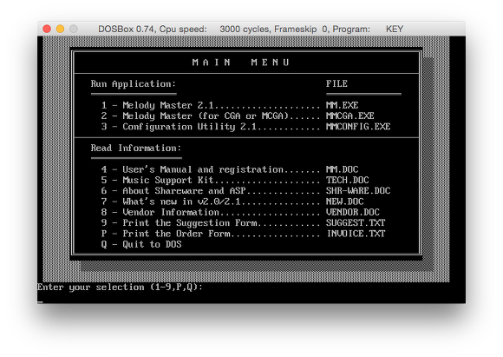Click the MAIN MENU title header
The width and height of the screenshot is (503, 357).
tap(240, 63)
